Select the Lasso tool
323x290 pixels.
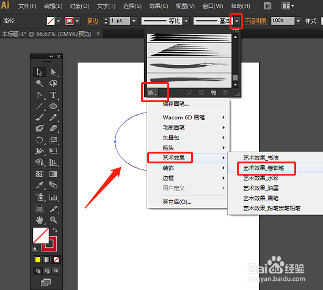[x=53, y=83]
